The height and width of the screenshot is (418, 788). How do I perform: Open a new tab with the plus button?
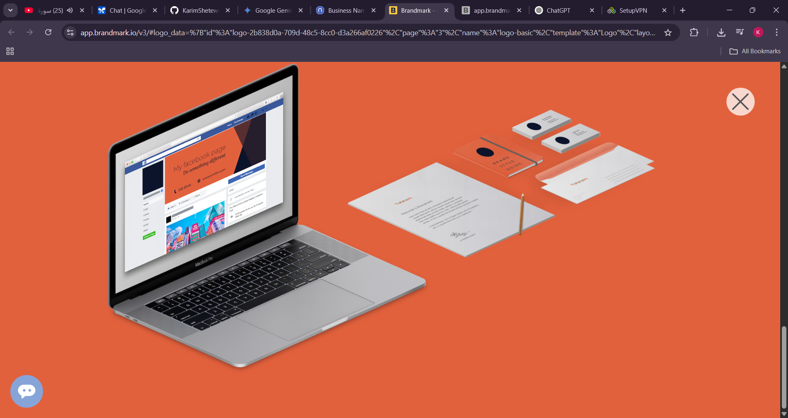(x=683, y=10)
